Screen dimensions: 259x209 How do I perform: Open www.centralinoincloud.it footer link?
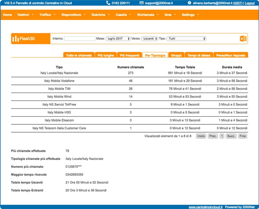[206, 207]
